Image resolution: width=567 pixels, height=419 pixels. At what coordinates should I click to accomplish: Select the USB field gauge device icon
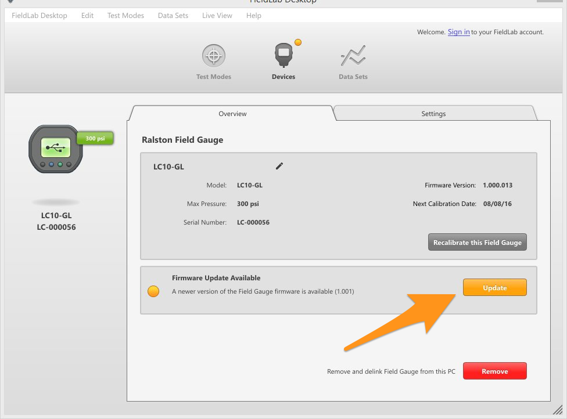click(56, 149)
